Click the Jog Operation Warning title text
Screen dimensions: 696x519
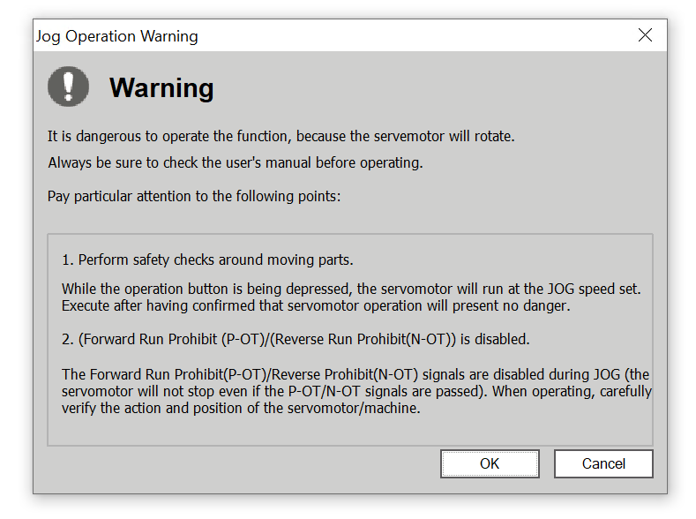click(x=116, y=36)
